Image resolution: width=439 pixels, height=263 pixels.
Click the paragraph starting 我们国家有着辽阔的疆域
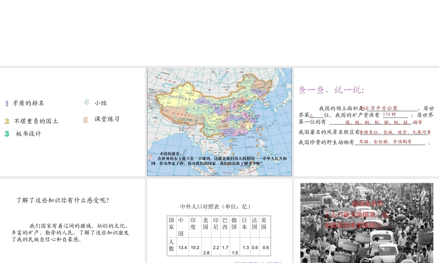click(70, 232)
